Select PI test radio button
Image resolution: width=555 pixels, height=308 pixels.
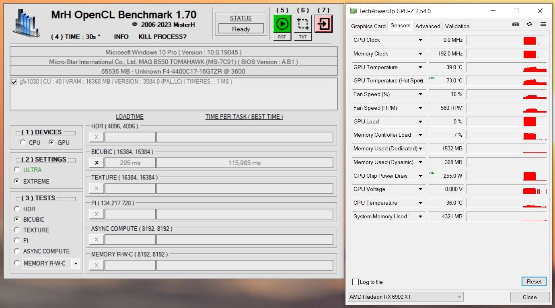coord(16,240)
